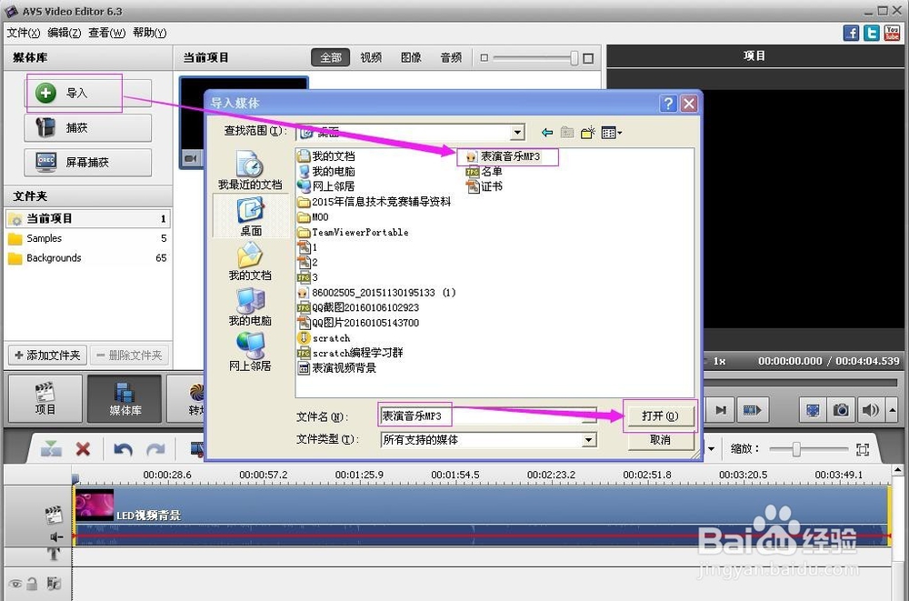Click the help question mark in import dialog
909x601 pixels.
[x=668, y=104]
